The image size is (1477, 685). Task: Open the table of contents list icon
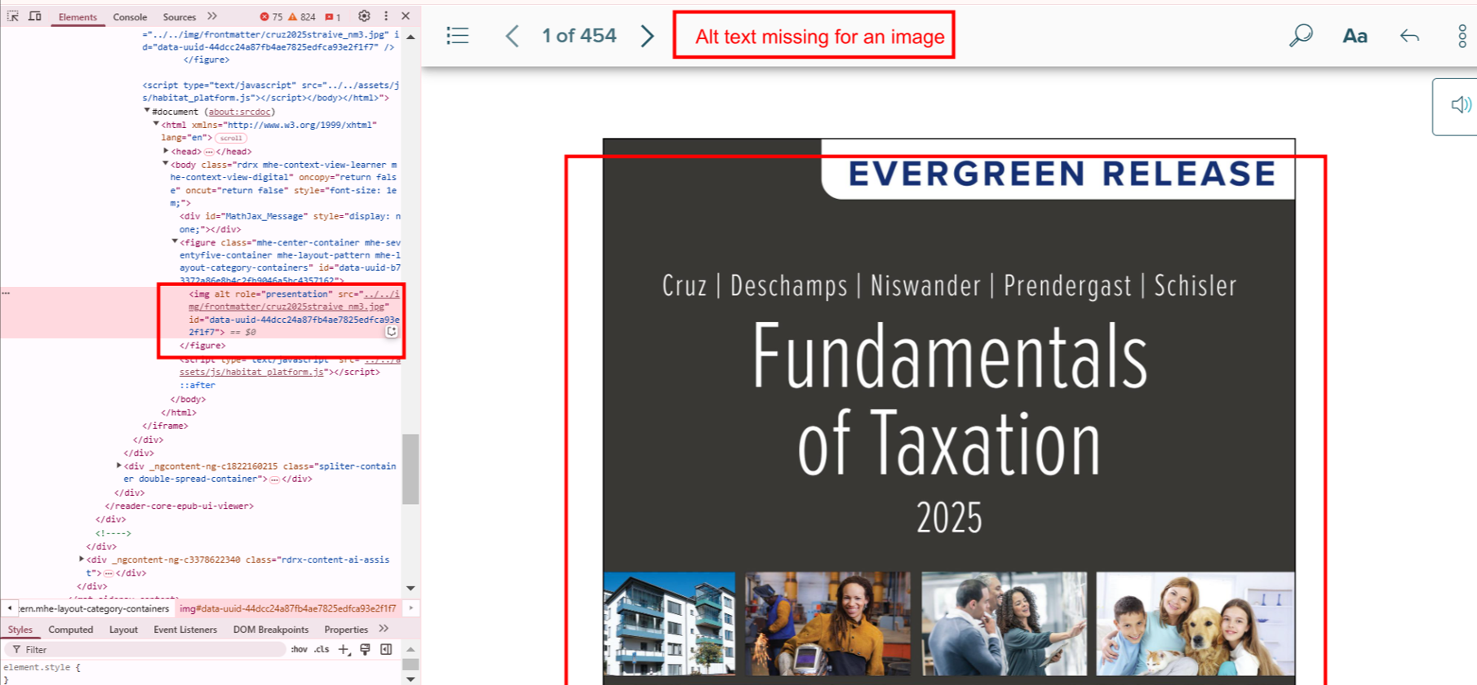[x=458, y=36]
